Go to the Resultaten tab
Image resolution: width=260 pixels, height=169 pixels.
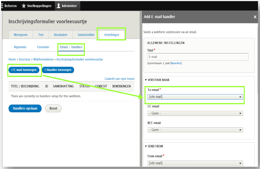60,35
